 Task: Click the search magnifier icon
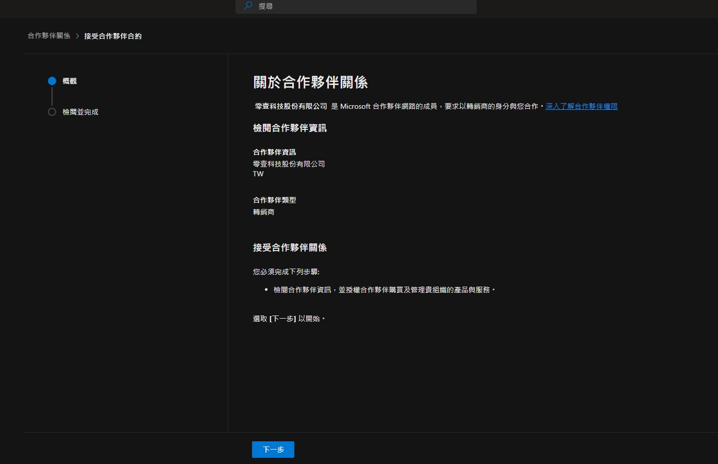pyautogui.click(x=248, y=6)
